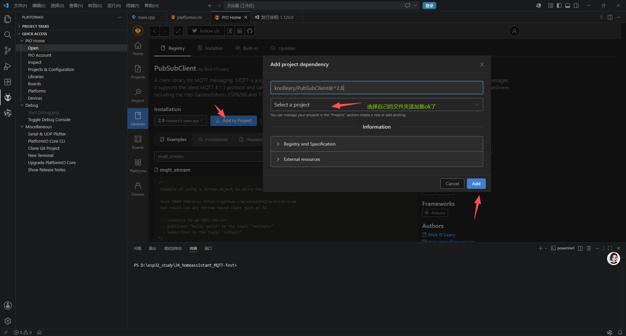Screen dimensions: 626x336
Task: Open Projects section in PIO sidebar
Action: (x=138, y=72)
